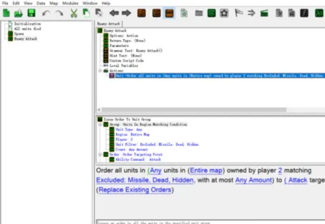Screen dimensions: 325x224
Task: Select the Region: Entire Map parameter
Action: click(132, 134)
